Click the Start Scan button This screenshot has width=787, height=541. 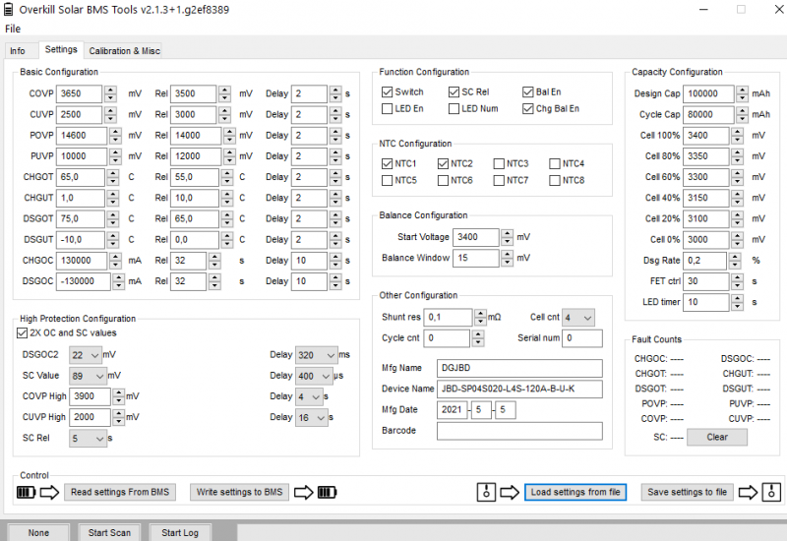pos(109,532)
